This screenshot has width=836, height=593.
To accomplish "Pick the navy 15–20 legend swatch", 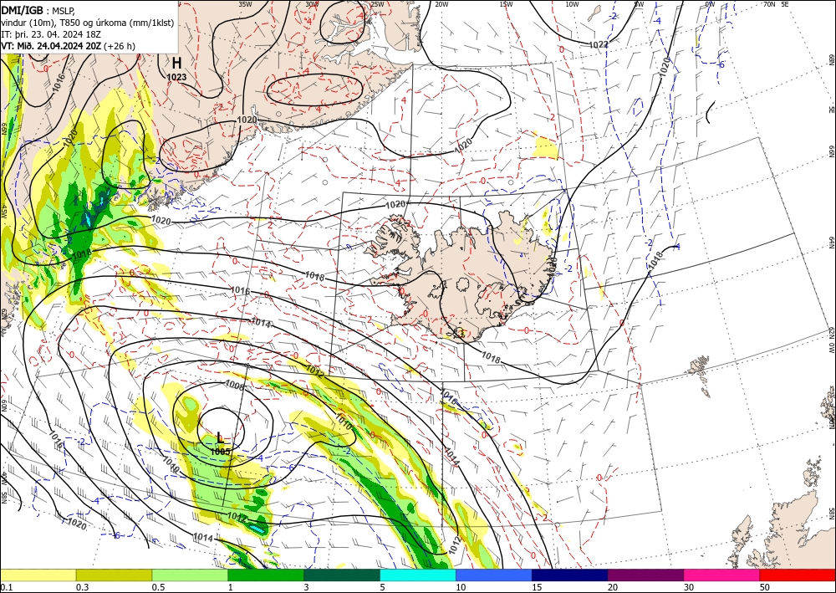I will coord(570,575).
